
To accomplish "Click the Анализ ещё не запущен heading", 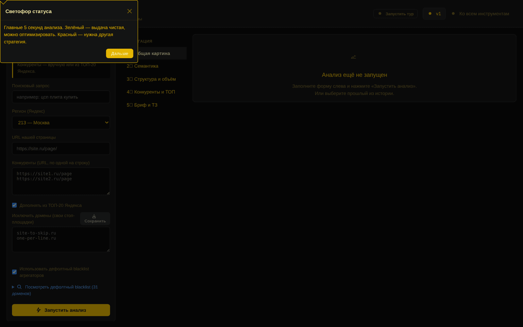I will tap(354, 75).
